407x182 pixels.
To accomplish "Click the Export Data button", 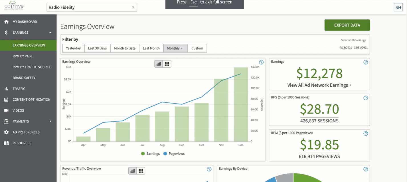I will point(347,25).
